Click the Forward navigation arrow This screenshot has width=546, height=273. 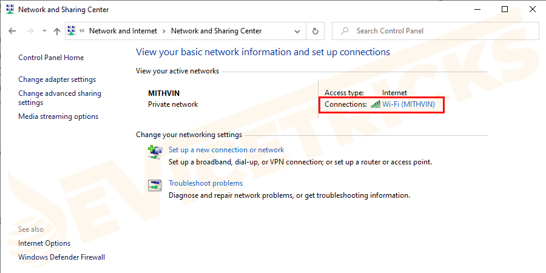coord(30,31)
